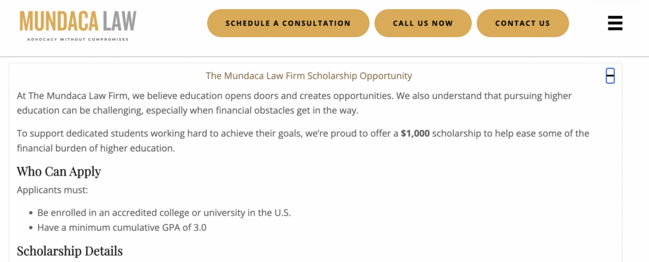Click the 'Advocacy Without Compromises' tagline
This screenshot has height=262, width=649.
pos(78,39)
